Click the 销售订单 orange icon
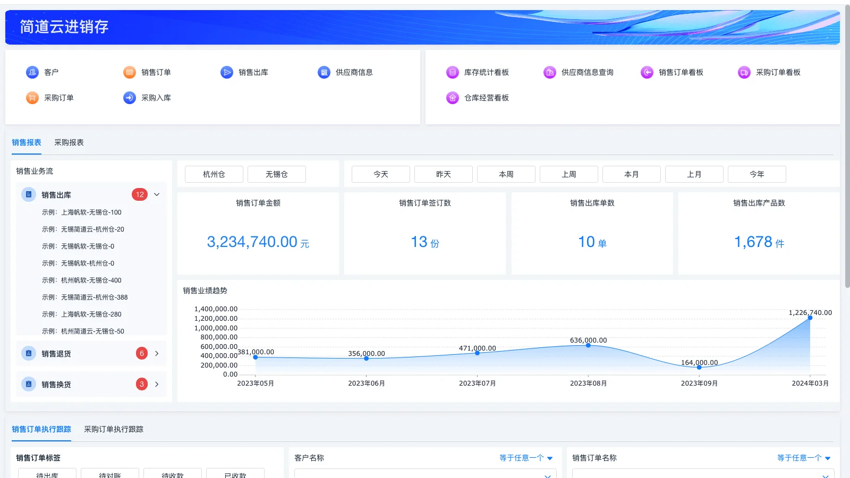 click(x=130, y=72)
